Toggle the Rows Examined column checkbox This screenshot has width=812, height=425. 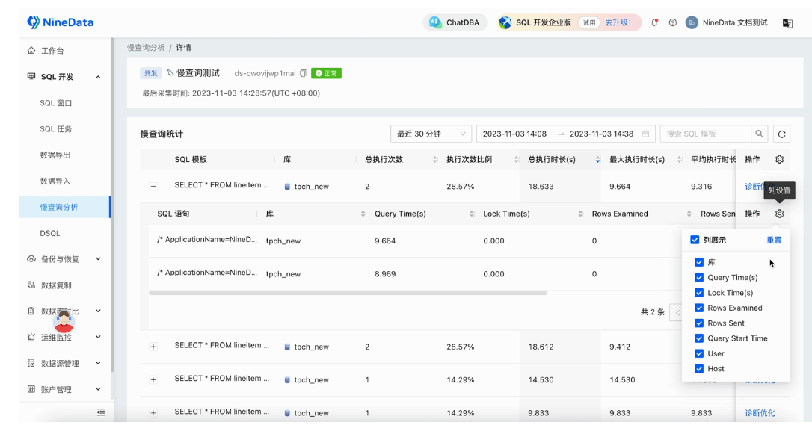tap(699, 308)
